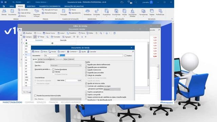Open the Conversão ribbon item
The image size is (217, 122).
(23, 10)
